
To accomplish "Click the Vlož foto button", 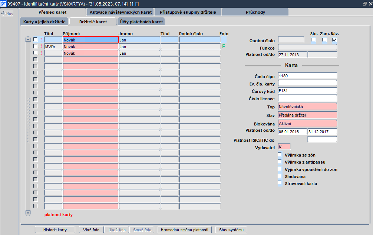I will [x=91, y=230].
